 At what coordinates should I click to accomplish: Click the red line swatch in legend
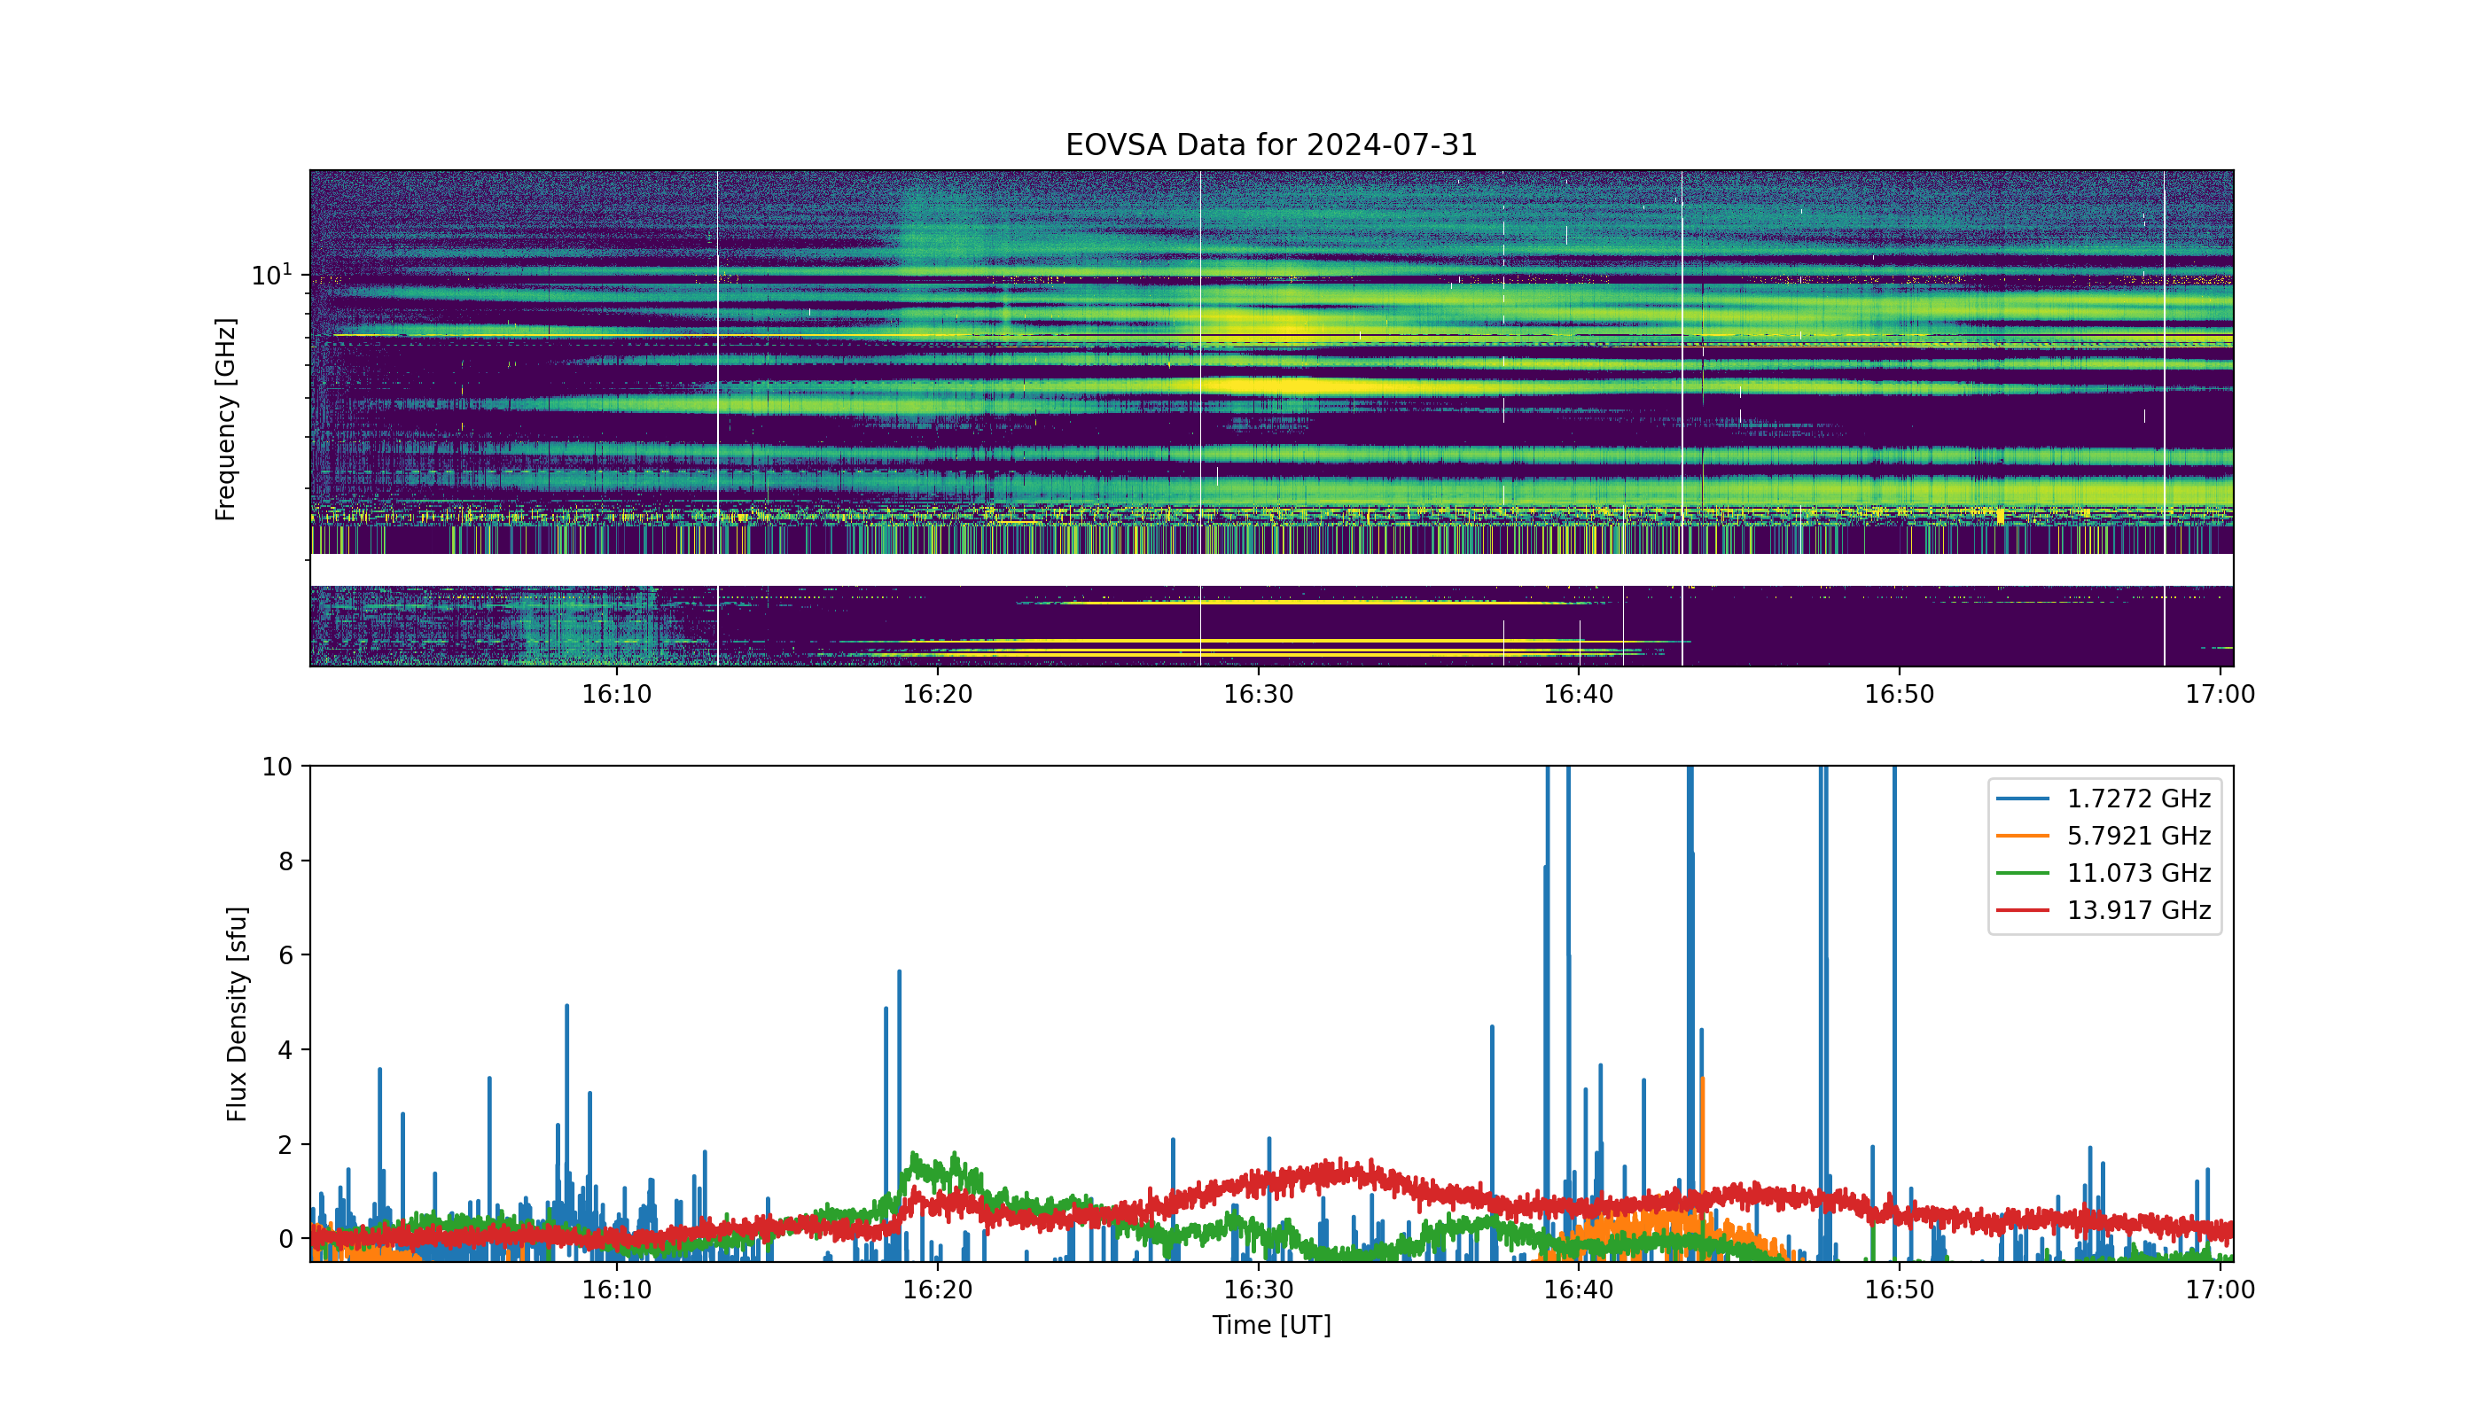tap(2022, 909)
